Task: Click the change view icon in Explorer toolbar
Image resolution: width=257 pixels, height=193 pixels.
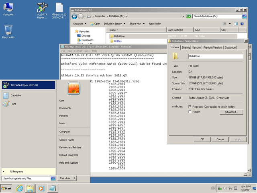Action: (x=224, y=24)
